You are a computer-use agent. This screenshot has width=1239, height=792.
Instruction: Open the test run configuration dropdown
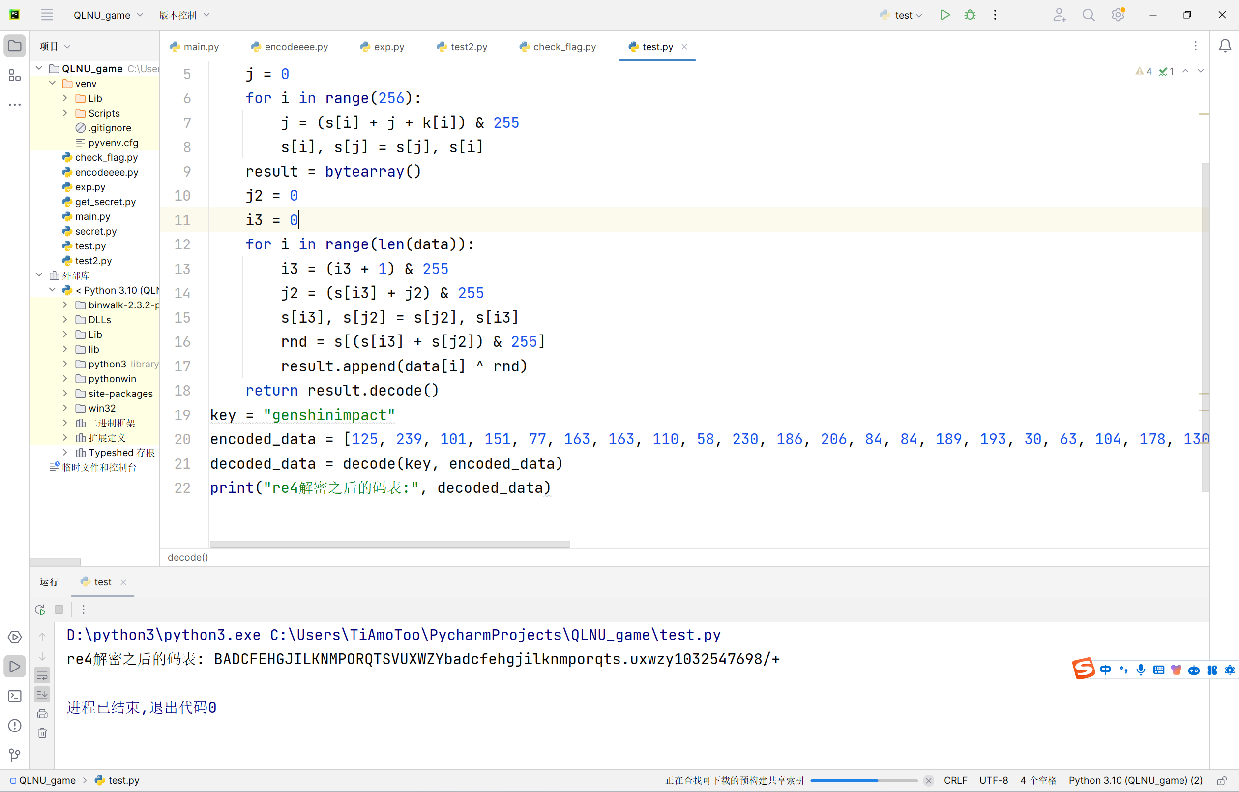tap(901, 15)
